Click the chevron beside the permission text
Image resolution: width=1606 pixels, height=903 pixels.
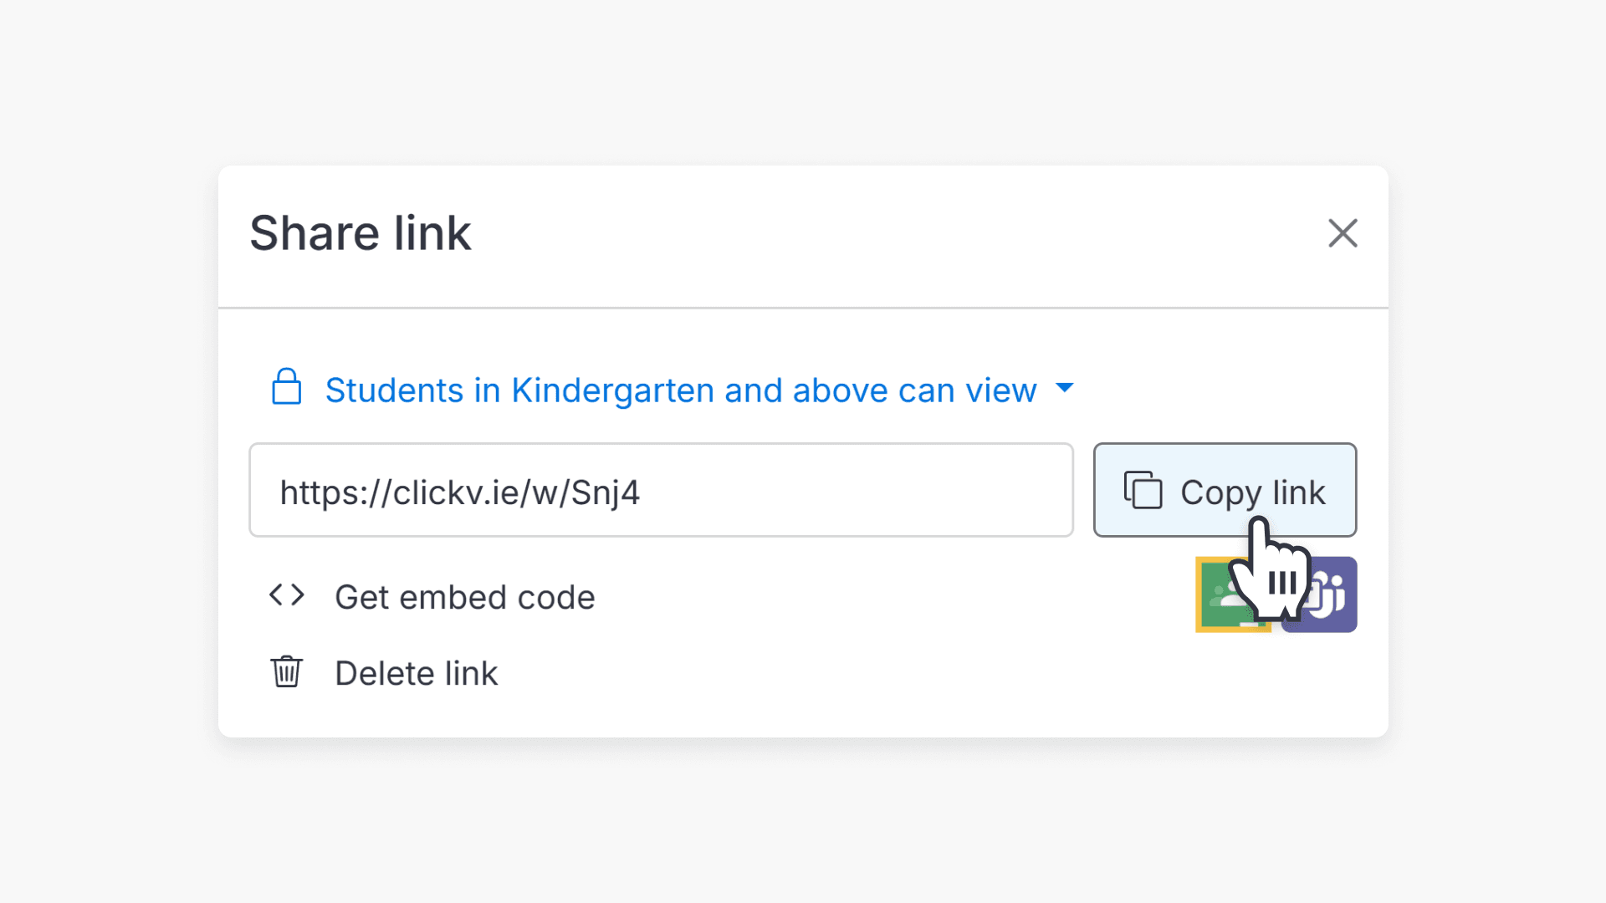1066,389
